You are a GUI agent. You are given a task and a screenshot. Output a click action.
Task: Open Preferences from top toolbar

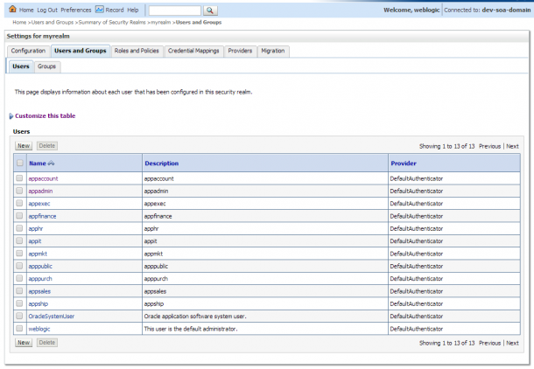pyautogui.click(x=76, y=10)
